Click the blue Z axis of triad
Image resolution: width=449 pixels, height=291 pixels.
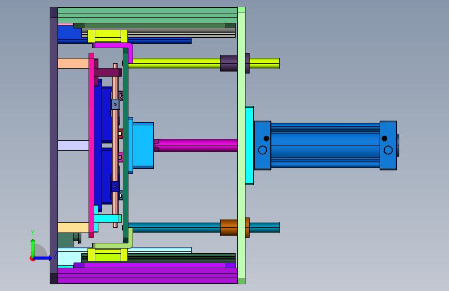pyautogui.click(x=43, y=258)
